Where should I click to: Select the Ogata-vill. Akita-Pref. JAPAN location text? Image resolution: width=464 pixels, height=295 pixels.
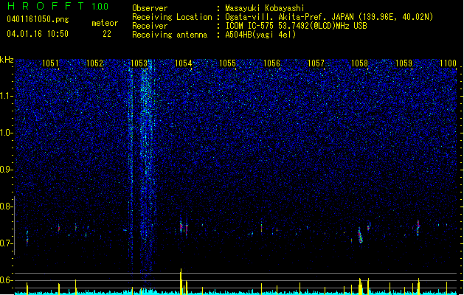pos(329,17)
